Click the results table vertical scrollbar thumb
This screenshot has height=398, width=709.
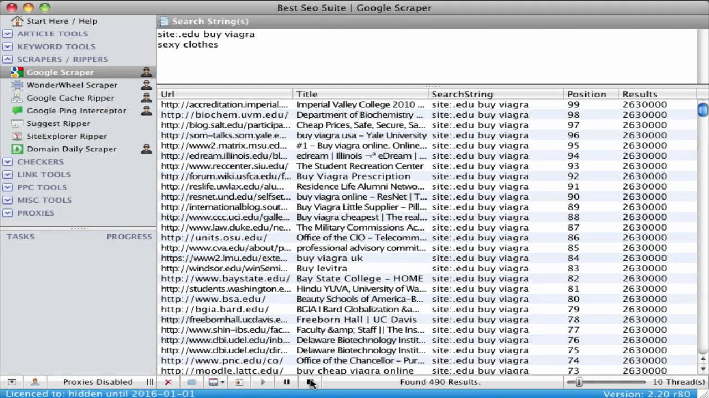pos(703,109)
